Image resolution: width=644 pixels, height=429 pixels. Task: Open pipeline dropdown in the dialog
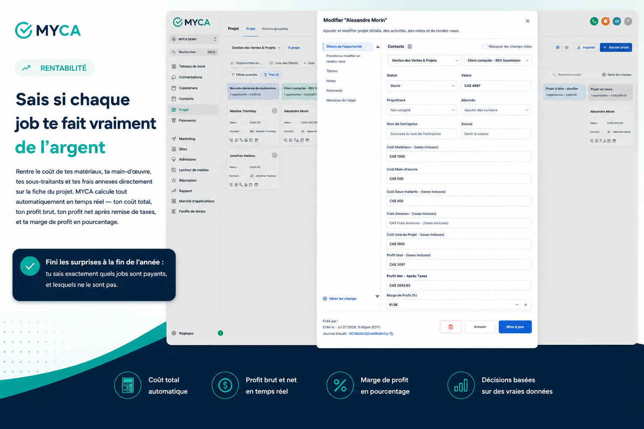click(x=424, y=60)
